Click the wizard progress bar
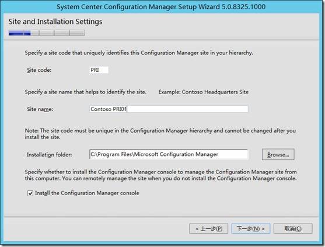Screen dimensions: 325x247 click(x=47, y=33)
